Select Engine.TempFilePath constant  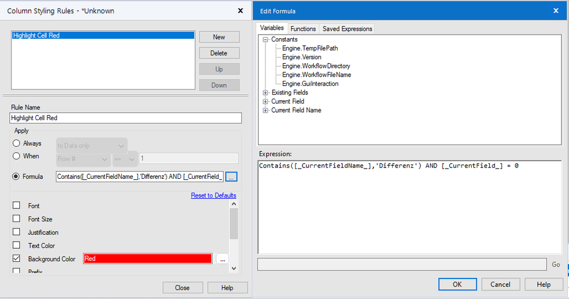[x=310, y=48]
